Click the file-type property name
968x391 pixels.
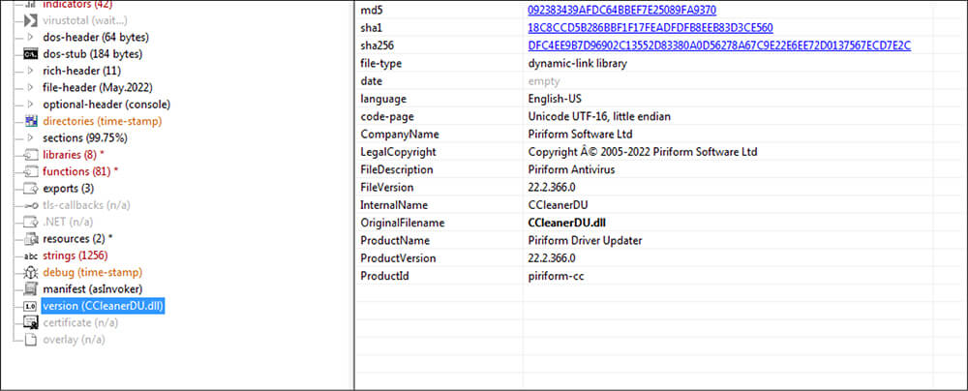(379, 64)
